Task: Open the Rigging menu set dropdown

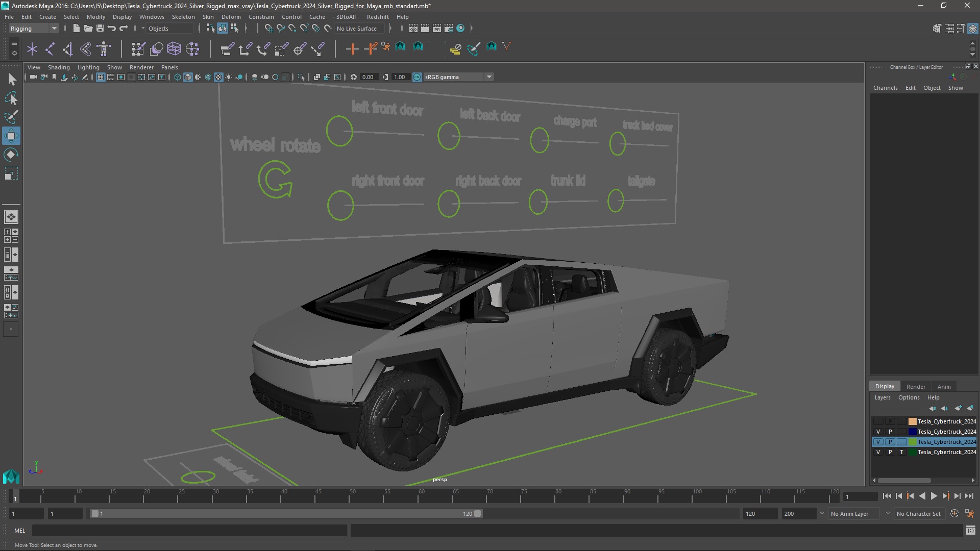Action: pos(34,29)
